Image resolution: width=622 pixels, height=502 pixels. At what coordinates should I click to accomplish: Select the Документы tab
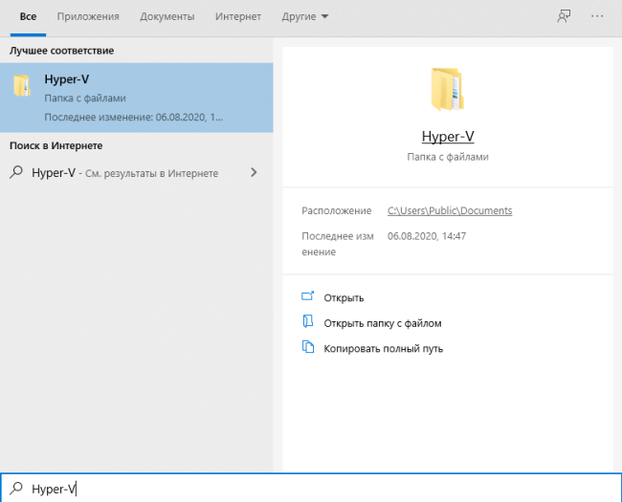167,16
